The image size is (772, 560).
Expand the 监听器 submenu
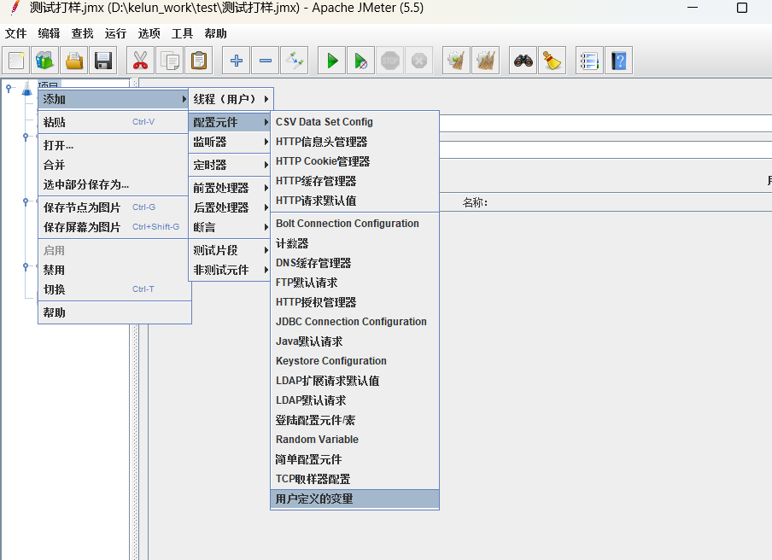tap(230, 142)
